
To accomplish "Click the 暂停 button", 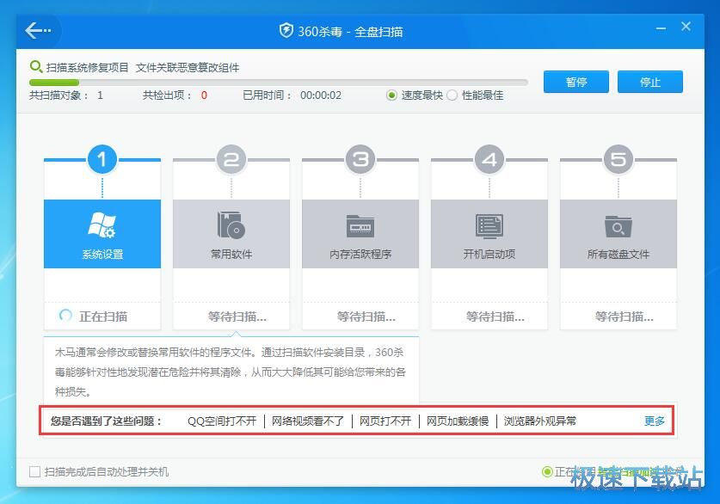I will coord(575,82).
